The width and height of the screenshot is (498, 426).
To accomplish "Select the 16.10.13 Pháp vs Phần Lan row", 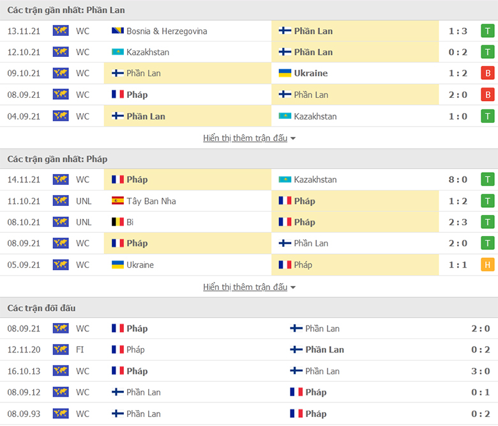I will (x=249, y=371).
